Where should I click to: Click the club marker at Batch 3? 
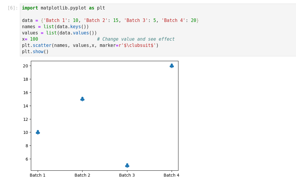(127, 166)
